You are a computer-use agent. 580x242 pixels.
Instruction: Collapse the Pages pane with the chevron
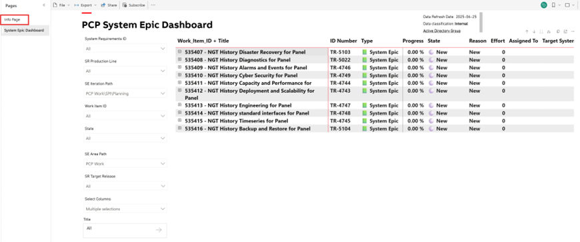click(44, 5)
